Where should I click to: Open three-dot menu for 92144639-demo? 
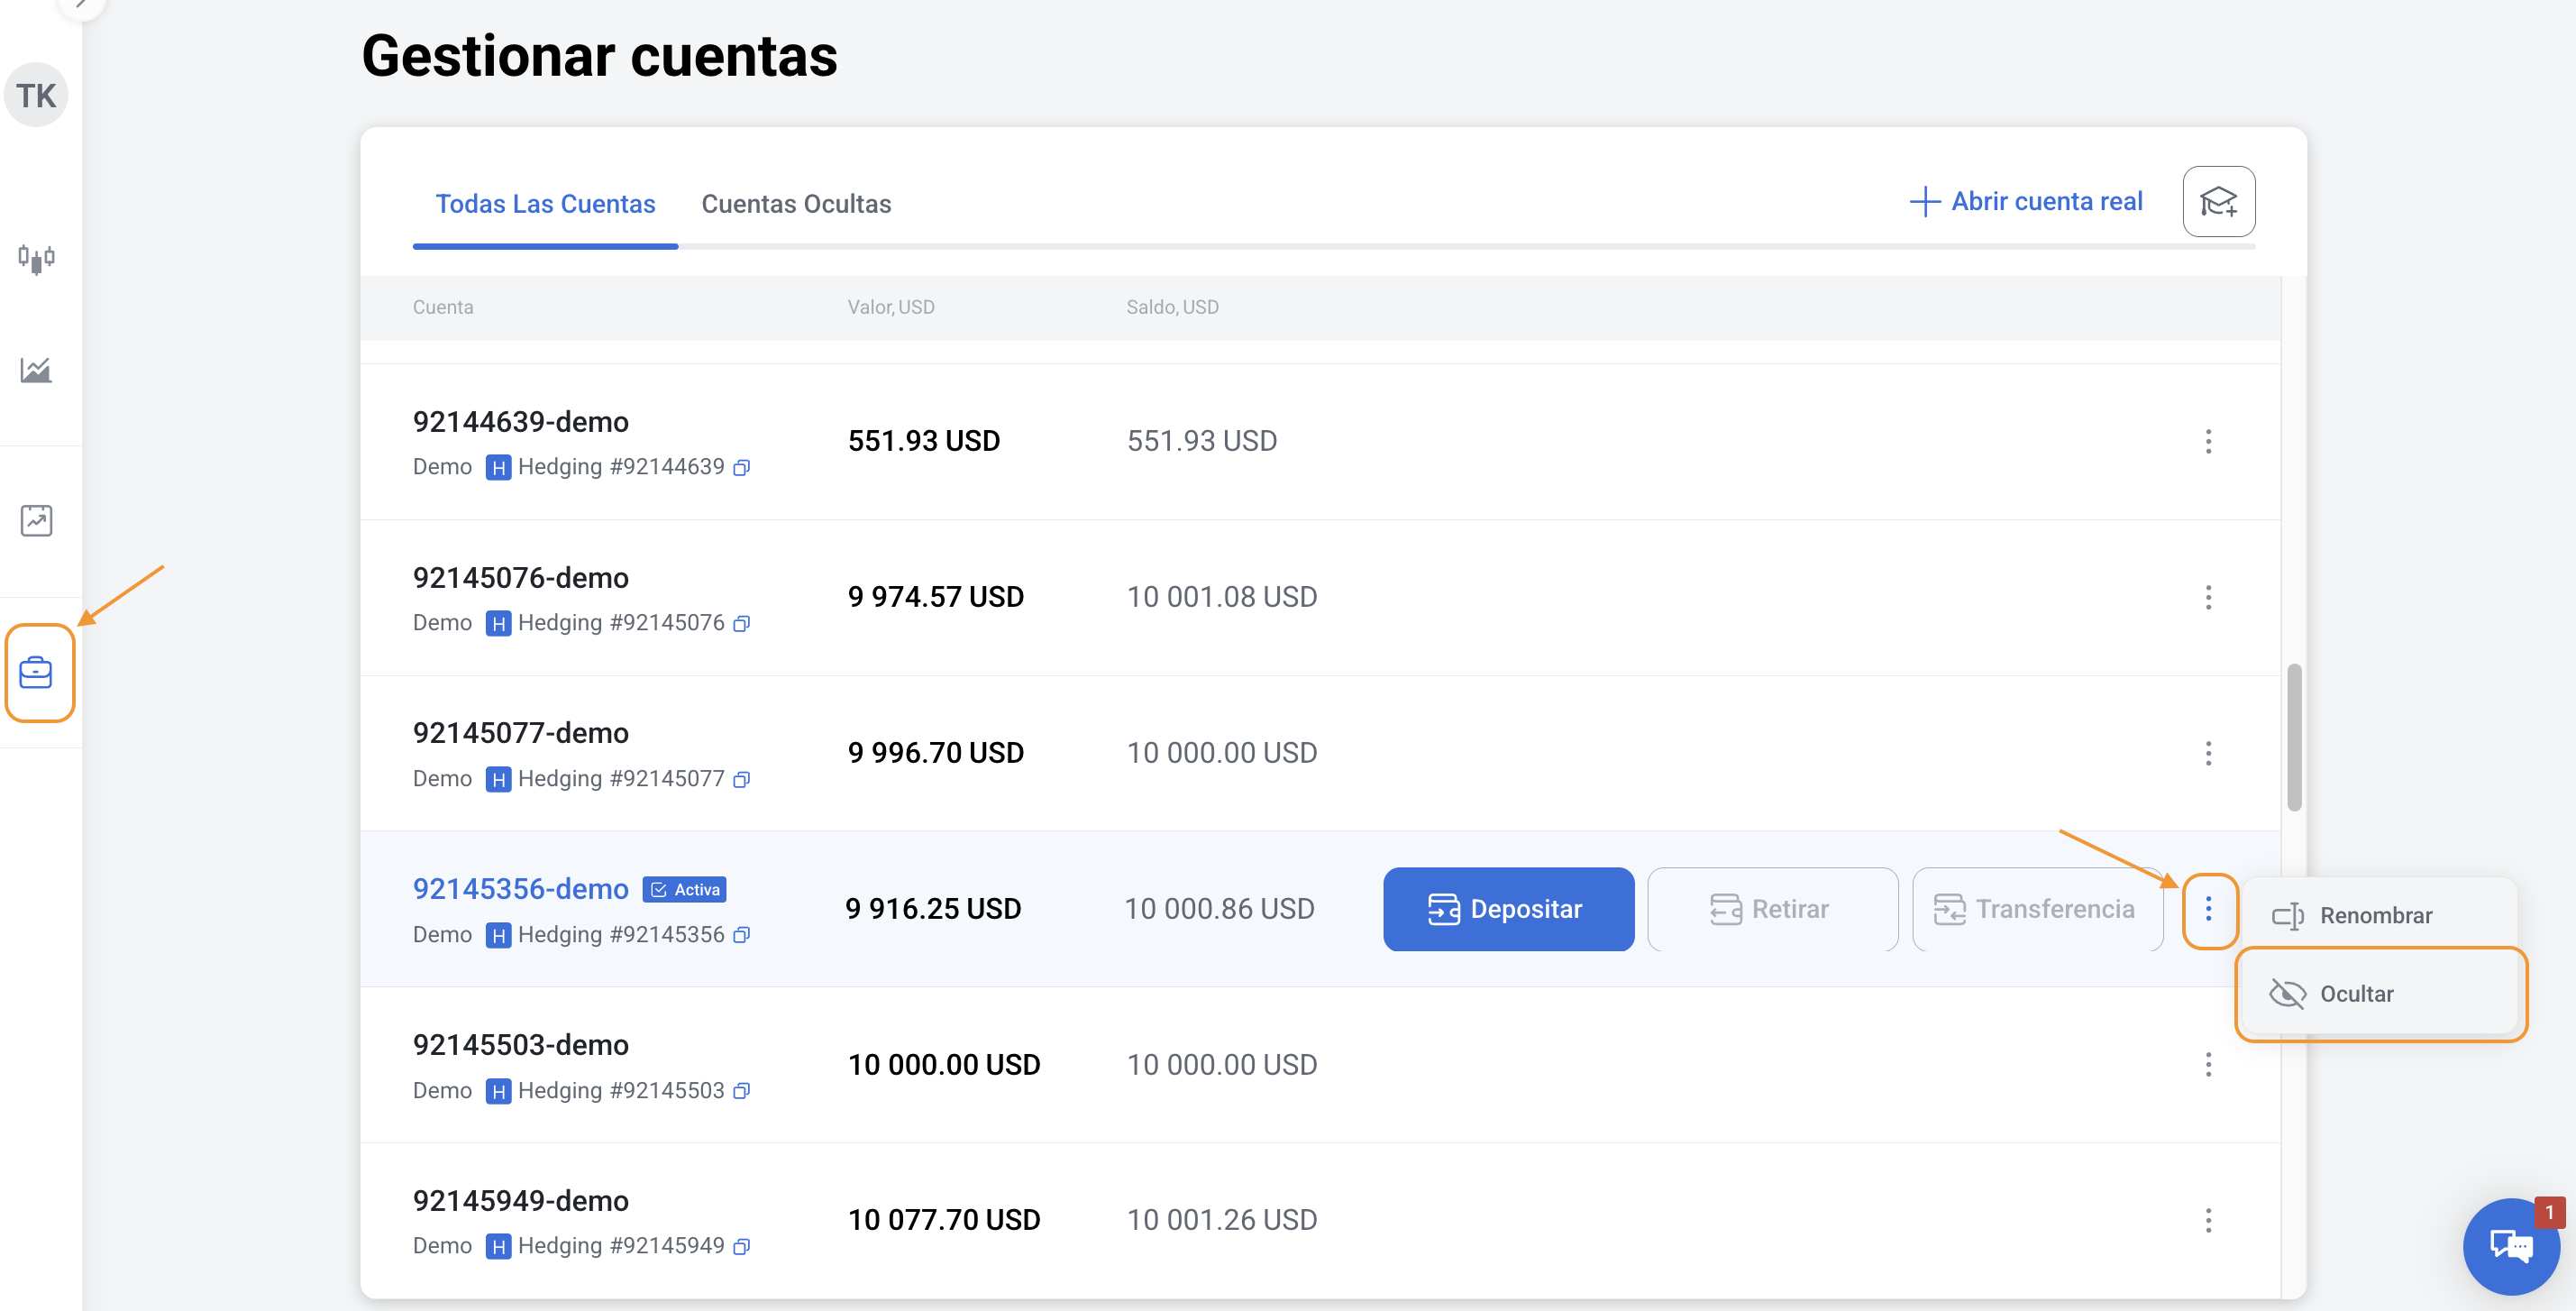coord(2207,441)
